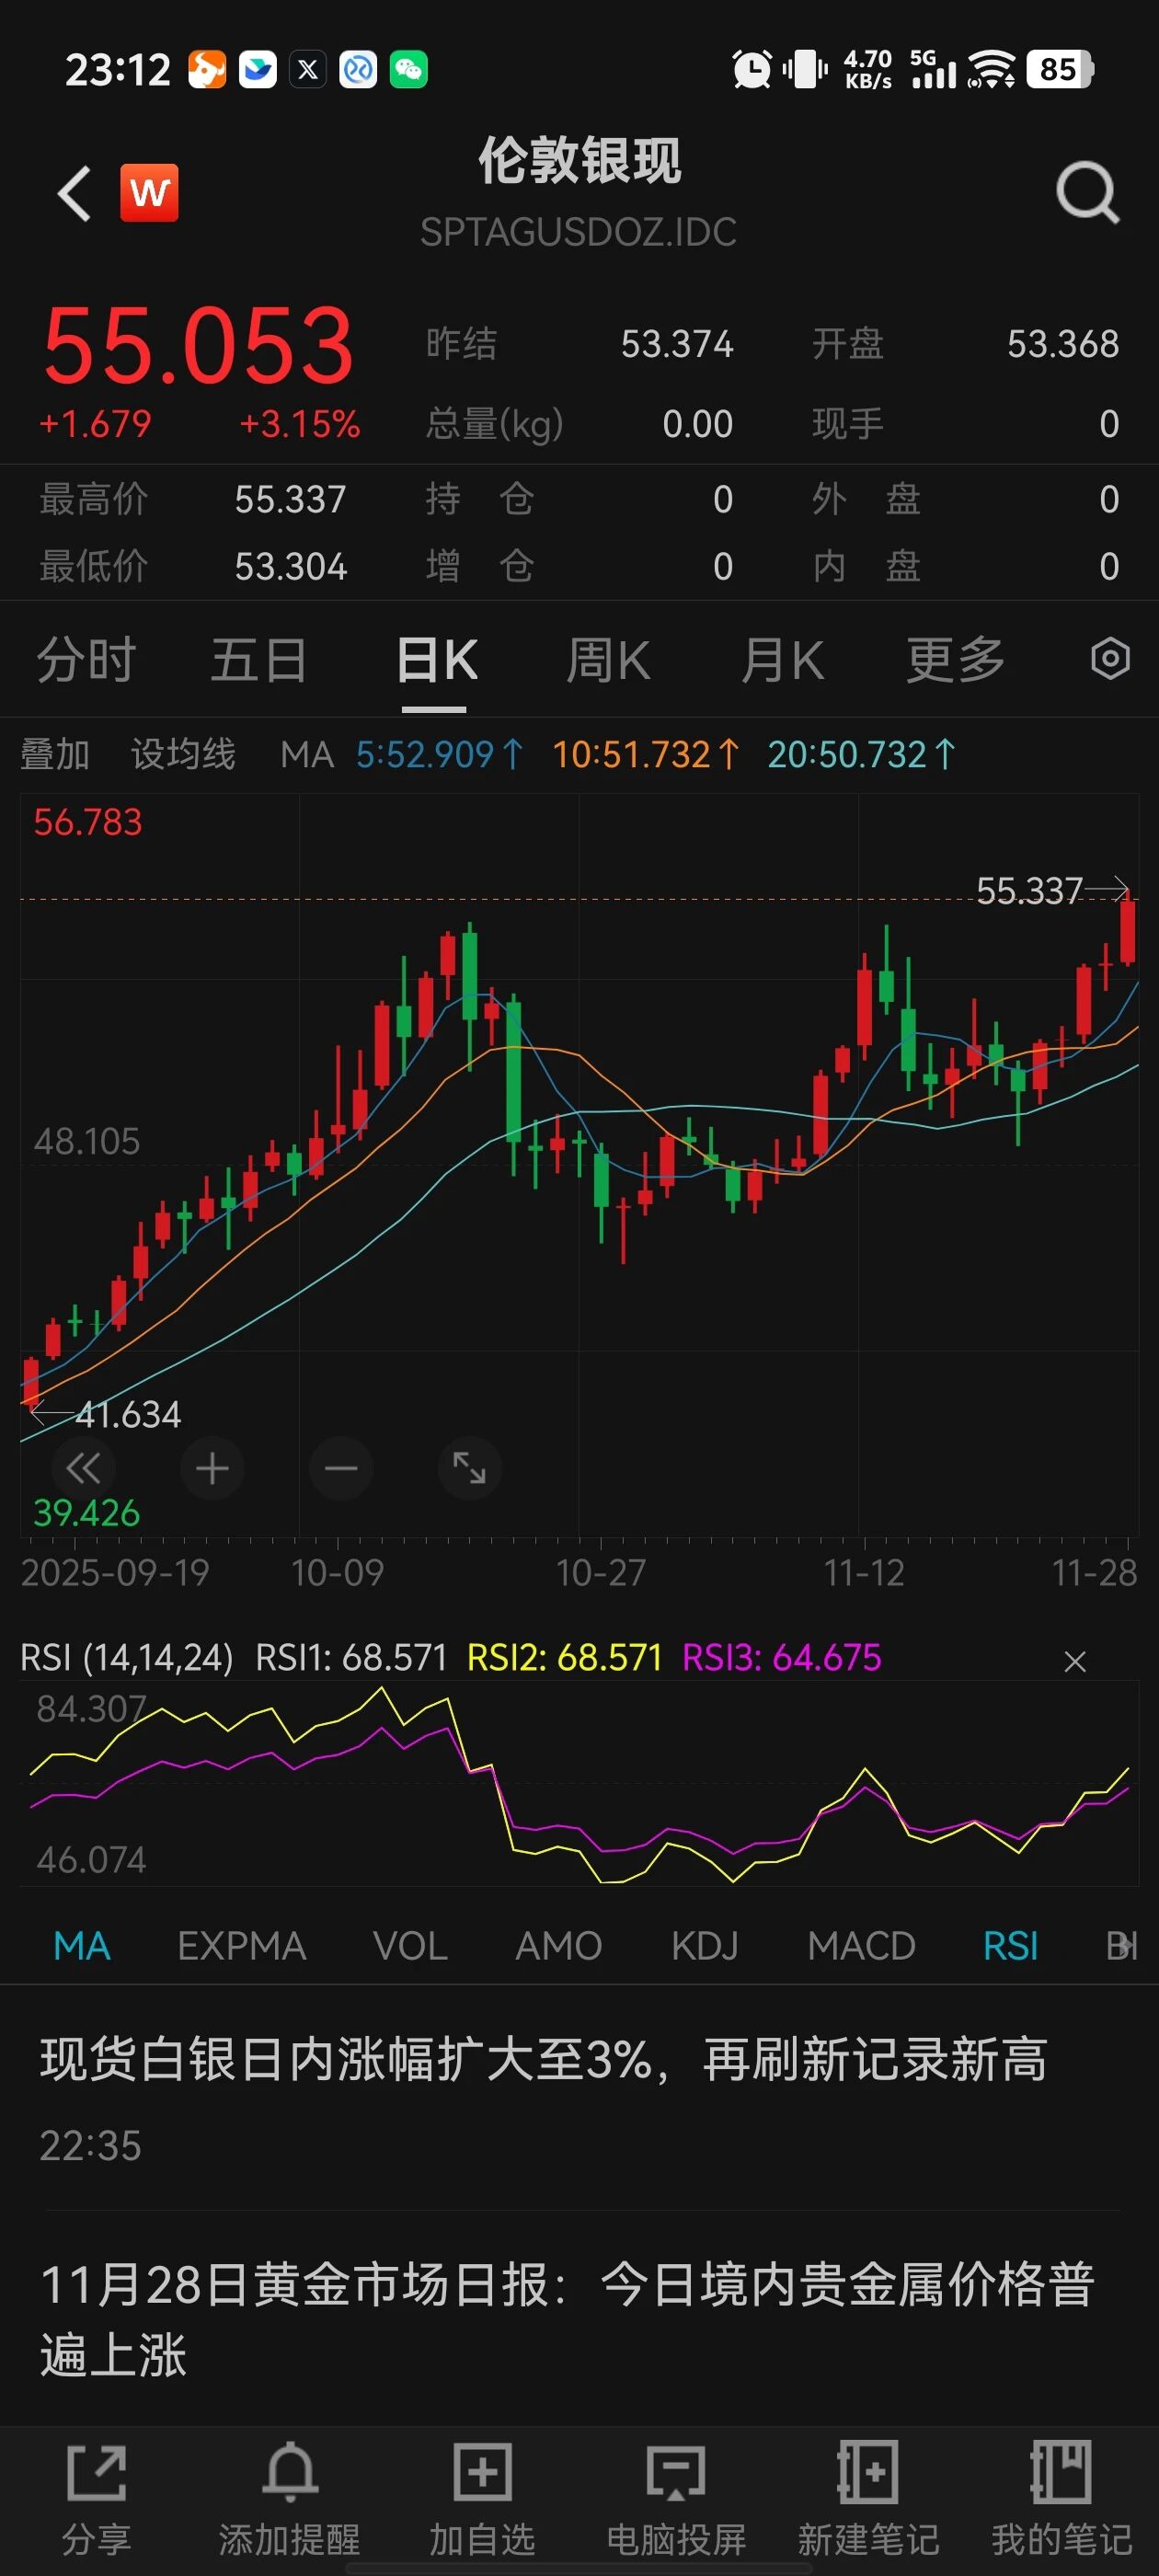Open the search magnifier icon

coord(1088,192)
